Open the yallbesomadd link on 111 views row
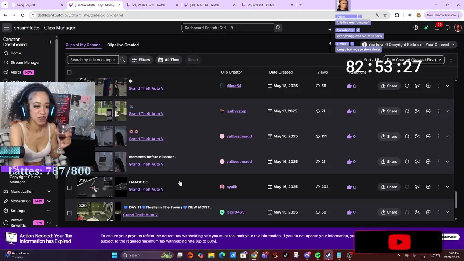The width and height of the screenshot is (464, 261). [239, 136]
